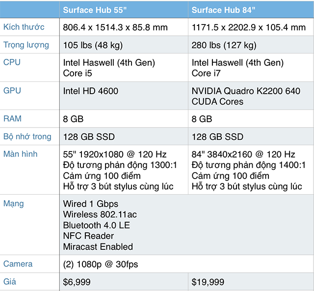Click '8 GB' in Surface Hub 84" column
The image size is (314, 291).
pos(202,119)
